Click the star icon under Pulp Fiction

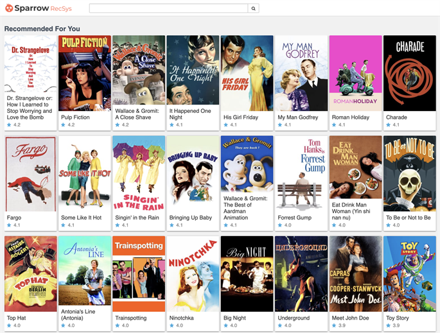63,125
